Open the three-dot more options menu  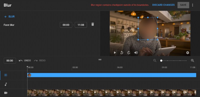point(192,5)
